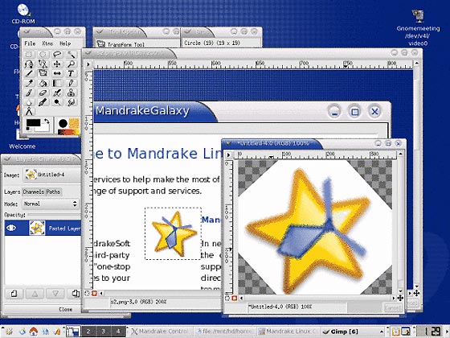Select the Smudge finger tool
Screen dimensions: 450x338
(72, 102)
